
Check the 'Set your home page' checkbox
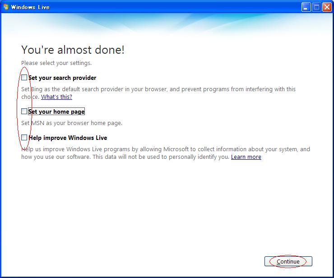point(24,111)
